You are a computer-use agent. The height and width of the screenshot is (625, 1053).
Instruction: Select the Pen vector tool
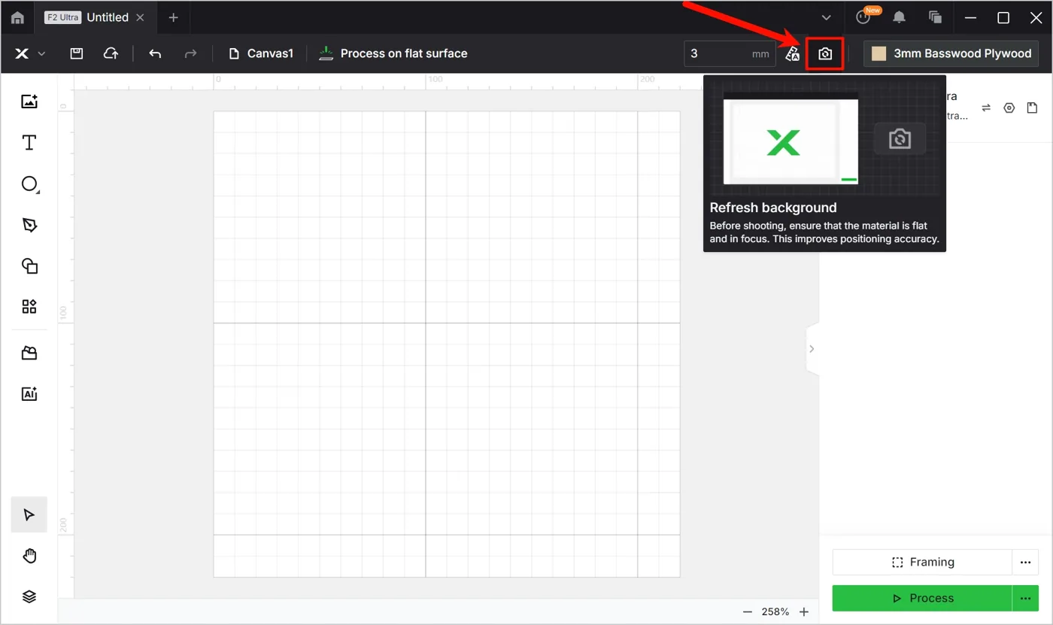(x=29, y=225)
